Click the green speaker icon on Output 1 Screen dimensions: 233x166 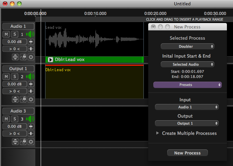(31, 77)
